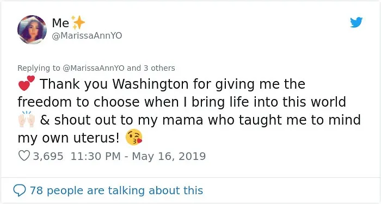Screen dimensions: 381x204
Task: Click the word "Washington" in the tweet
Action: point(150,84)
